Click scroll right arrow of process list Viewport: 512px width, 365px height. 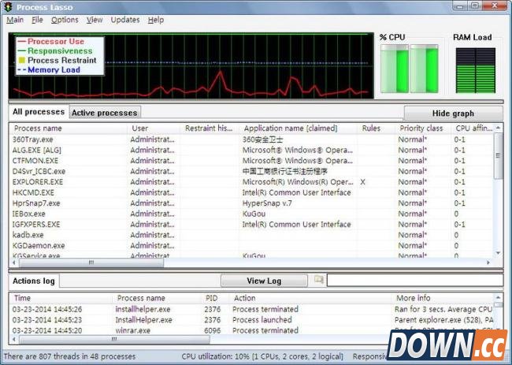point(488,263)
